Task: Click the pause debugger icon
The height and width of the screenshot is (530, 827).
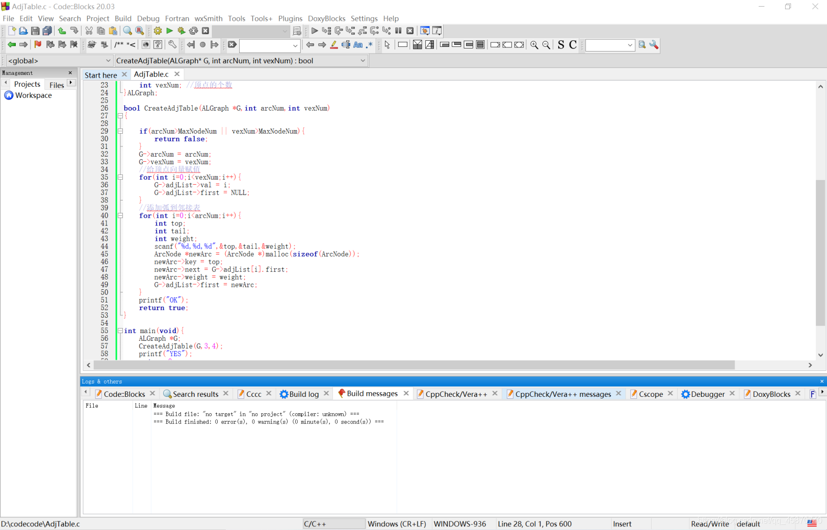Action: (399, 31)
